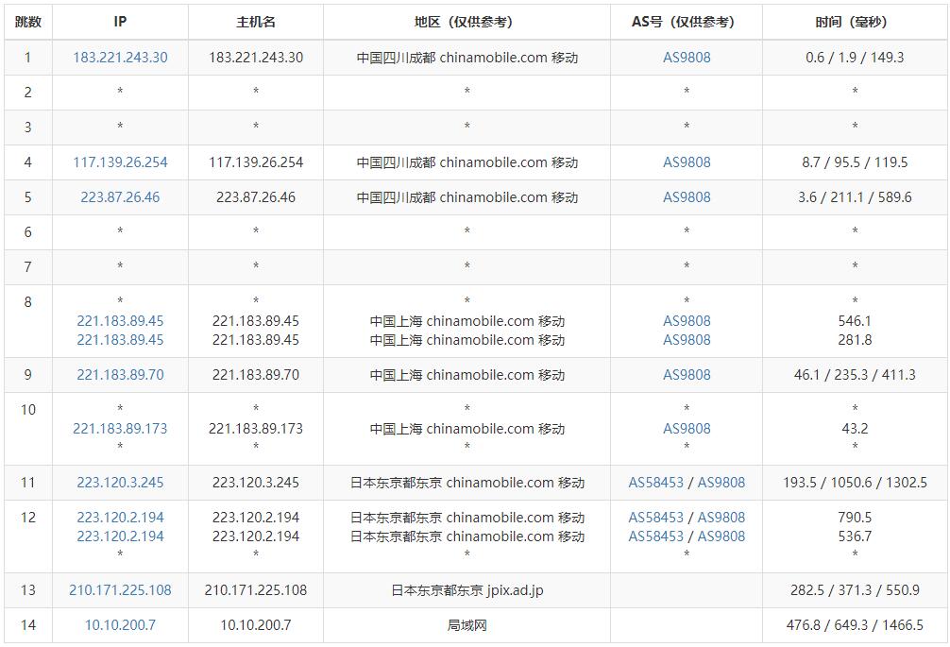The height and width of the screenshot is (647, 950).
Task: Select the hostname text 221.183.89.70 in 主机名 column
Action: click(x=256, y=375)
